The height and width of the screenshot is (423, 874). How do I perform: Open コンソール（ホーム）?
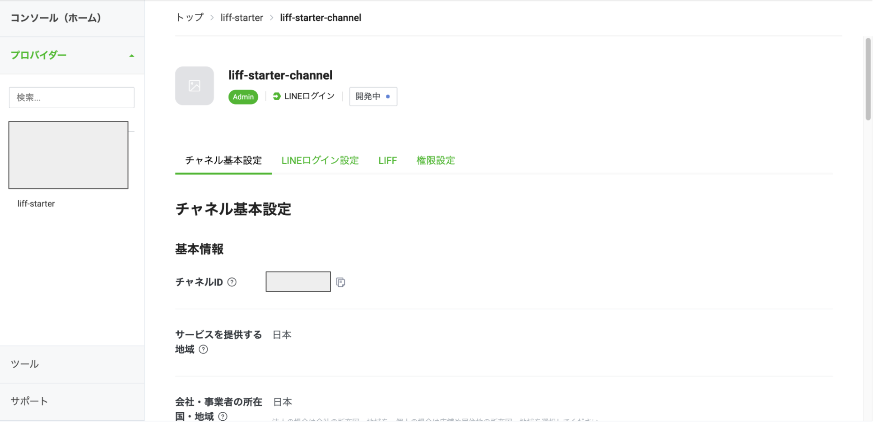point(56,18)
